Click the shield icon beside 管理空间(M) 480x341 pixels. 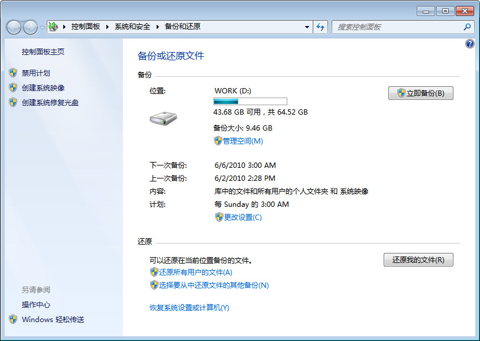pos(218,141)
